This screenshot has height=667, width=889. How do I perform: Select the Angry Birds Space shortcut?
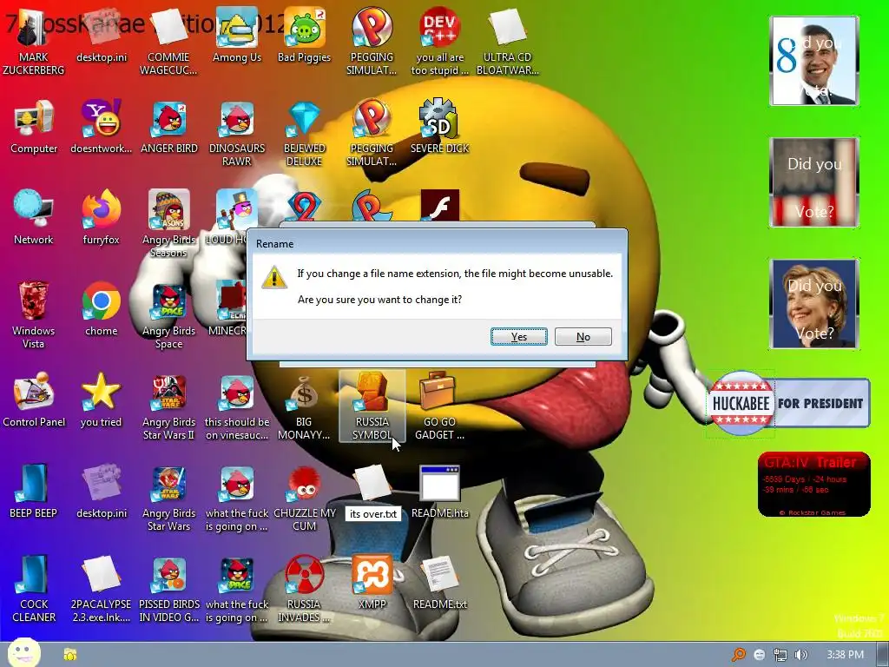pyautogui.click(x=168, y=314)
